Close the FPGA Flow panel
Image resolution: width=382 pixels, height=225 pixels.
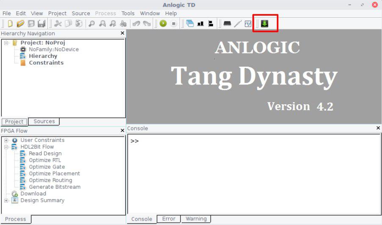coord(122,130)
